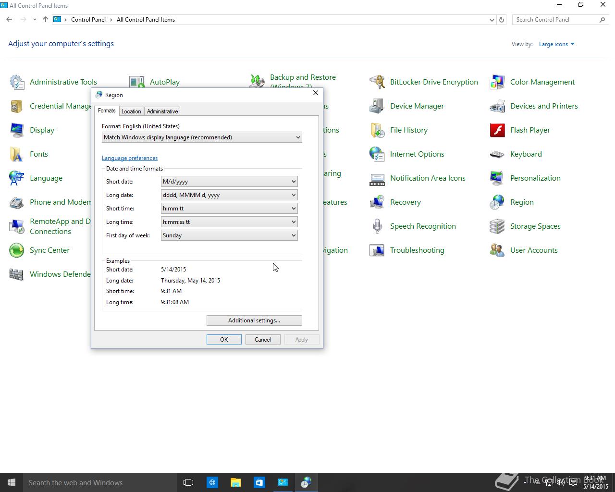The image size is (615, 492).
Task: Expand the address bar history dropdown
Action: click(492, 20)
